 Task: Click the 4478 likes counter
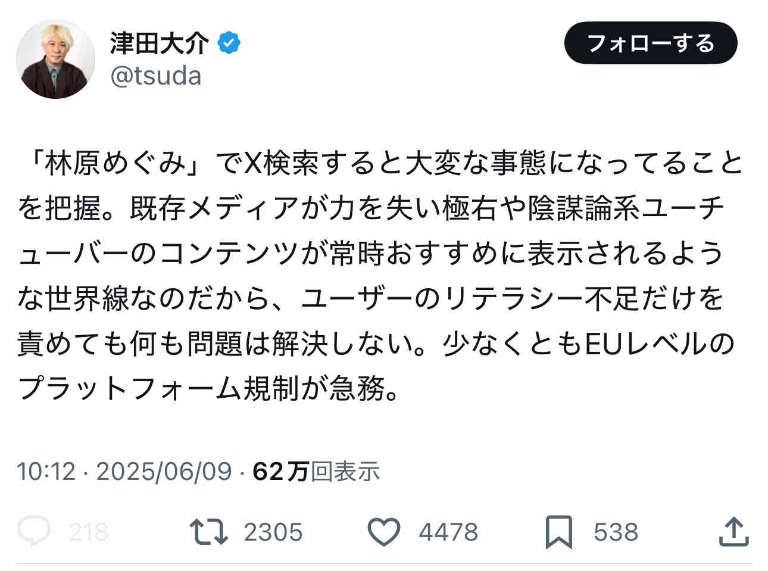[448, 531]
